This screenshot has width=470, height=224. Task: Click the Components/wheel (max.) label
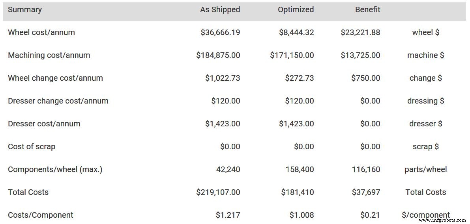coord(55,170)
